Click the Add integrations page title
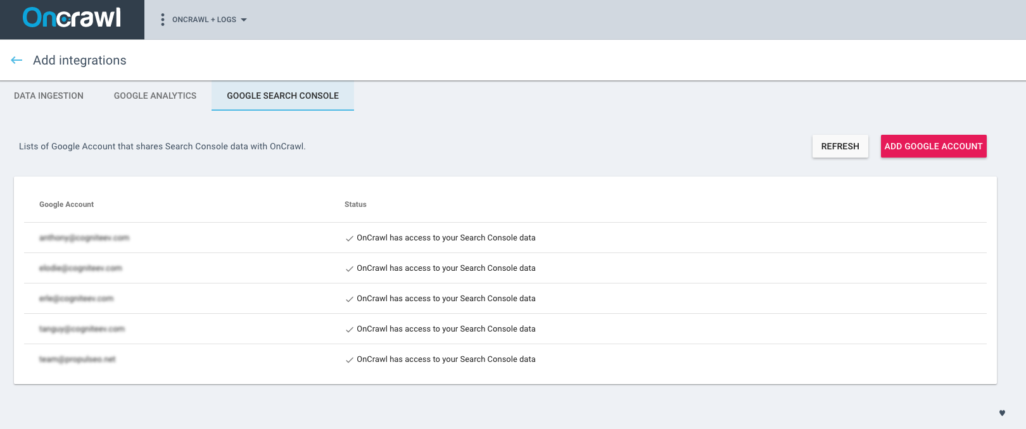The width and height of the screenshot is (1026, 429). click(x=80, y=60)
